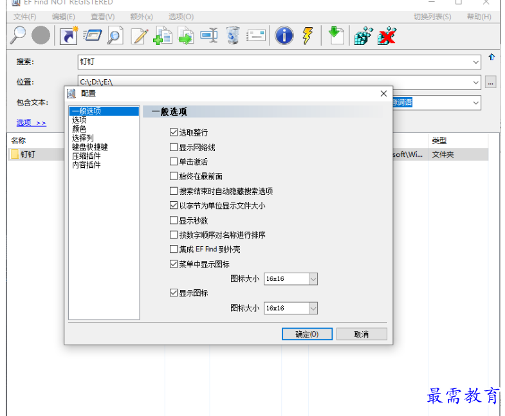Screen dimensions: 505x416
Task: Enable 集成 EF Find 到外壳 checkbox
Action: pos(174,249)
